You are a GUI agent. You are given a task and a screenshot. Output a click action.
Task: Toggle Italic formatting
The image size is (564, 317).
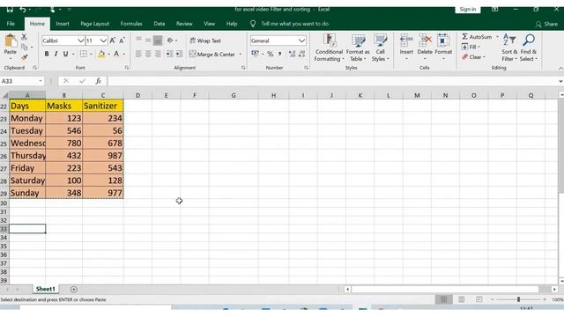tap(56, 54)
